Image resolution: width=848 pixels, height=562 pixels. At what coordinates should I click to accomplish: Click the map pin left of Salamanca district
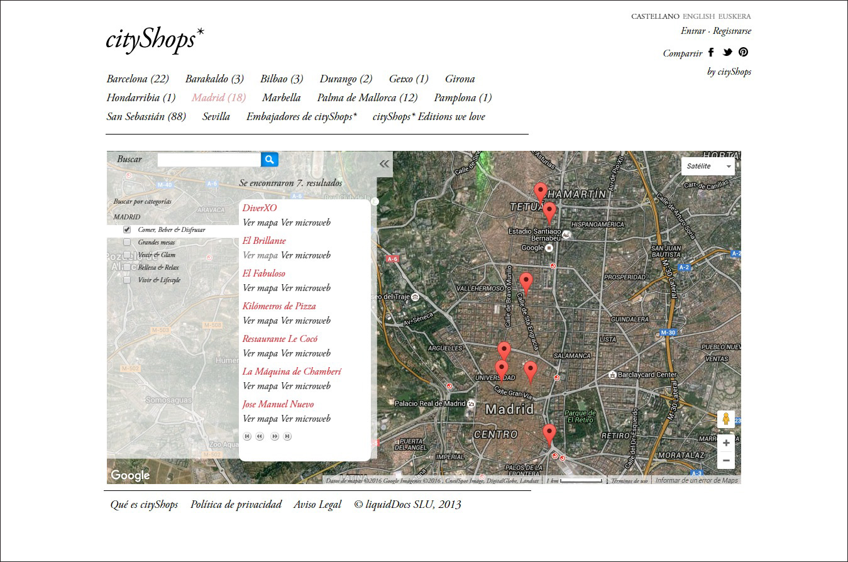(x=531, y=372)
